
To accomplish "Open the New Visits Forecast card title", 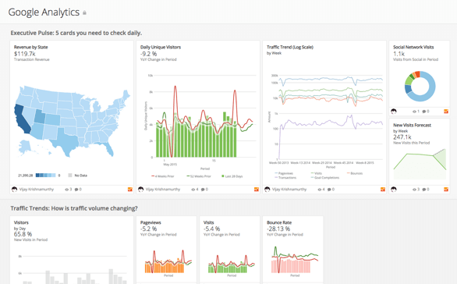I will [412, 125].
